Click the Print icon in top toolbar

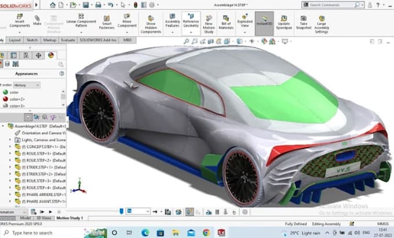pos(99,5)
